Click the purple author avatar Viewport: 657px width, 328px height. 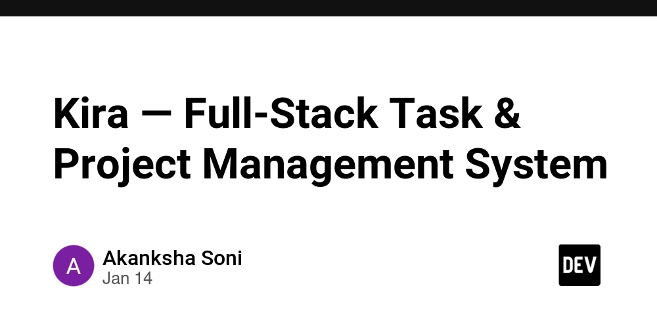coord(74,266)
